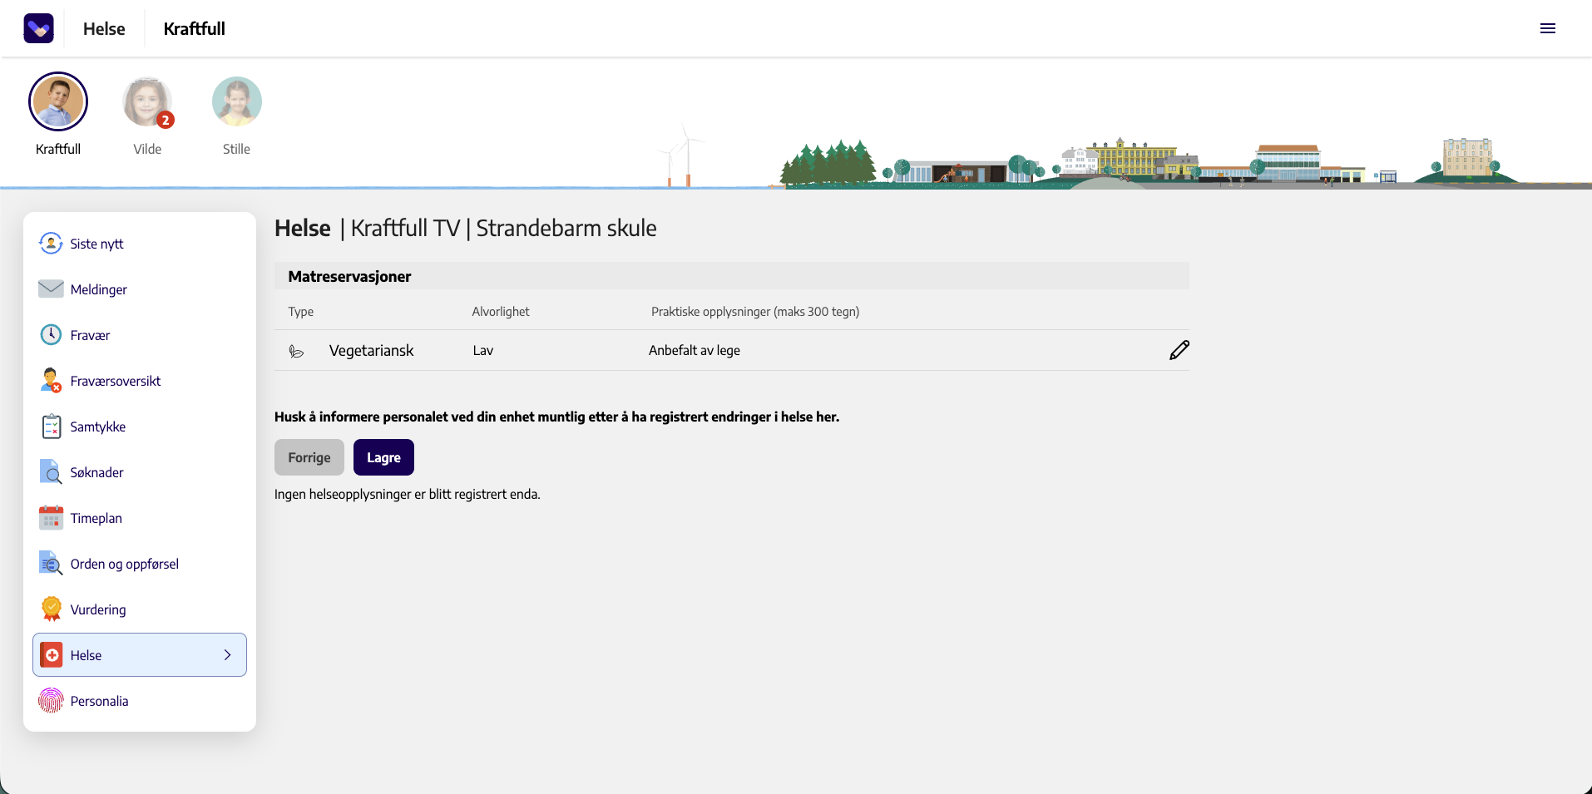Click the Siste nytt icon

click(x=51, y=244)
